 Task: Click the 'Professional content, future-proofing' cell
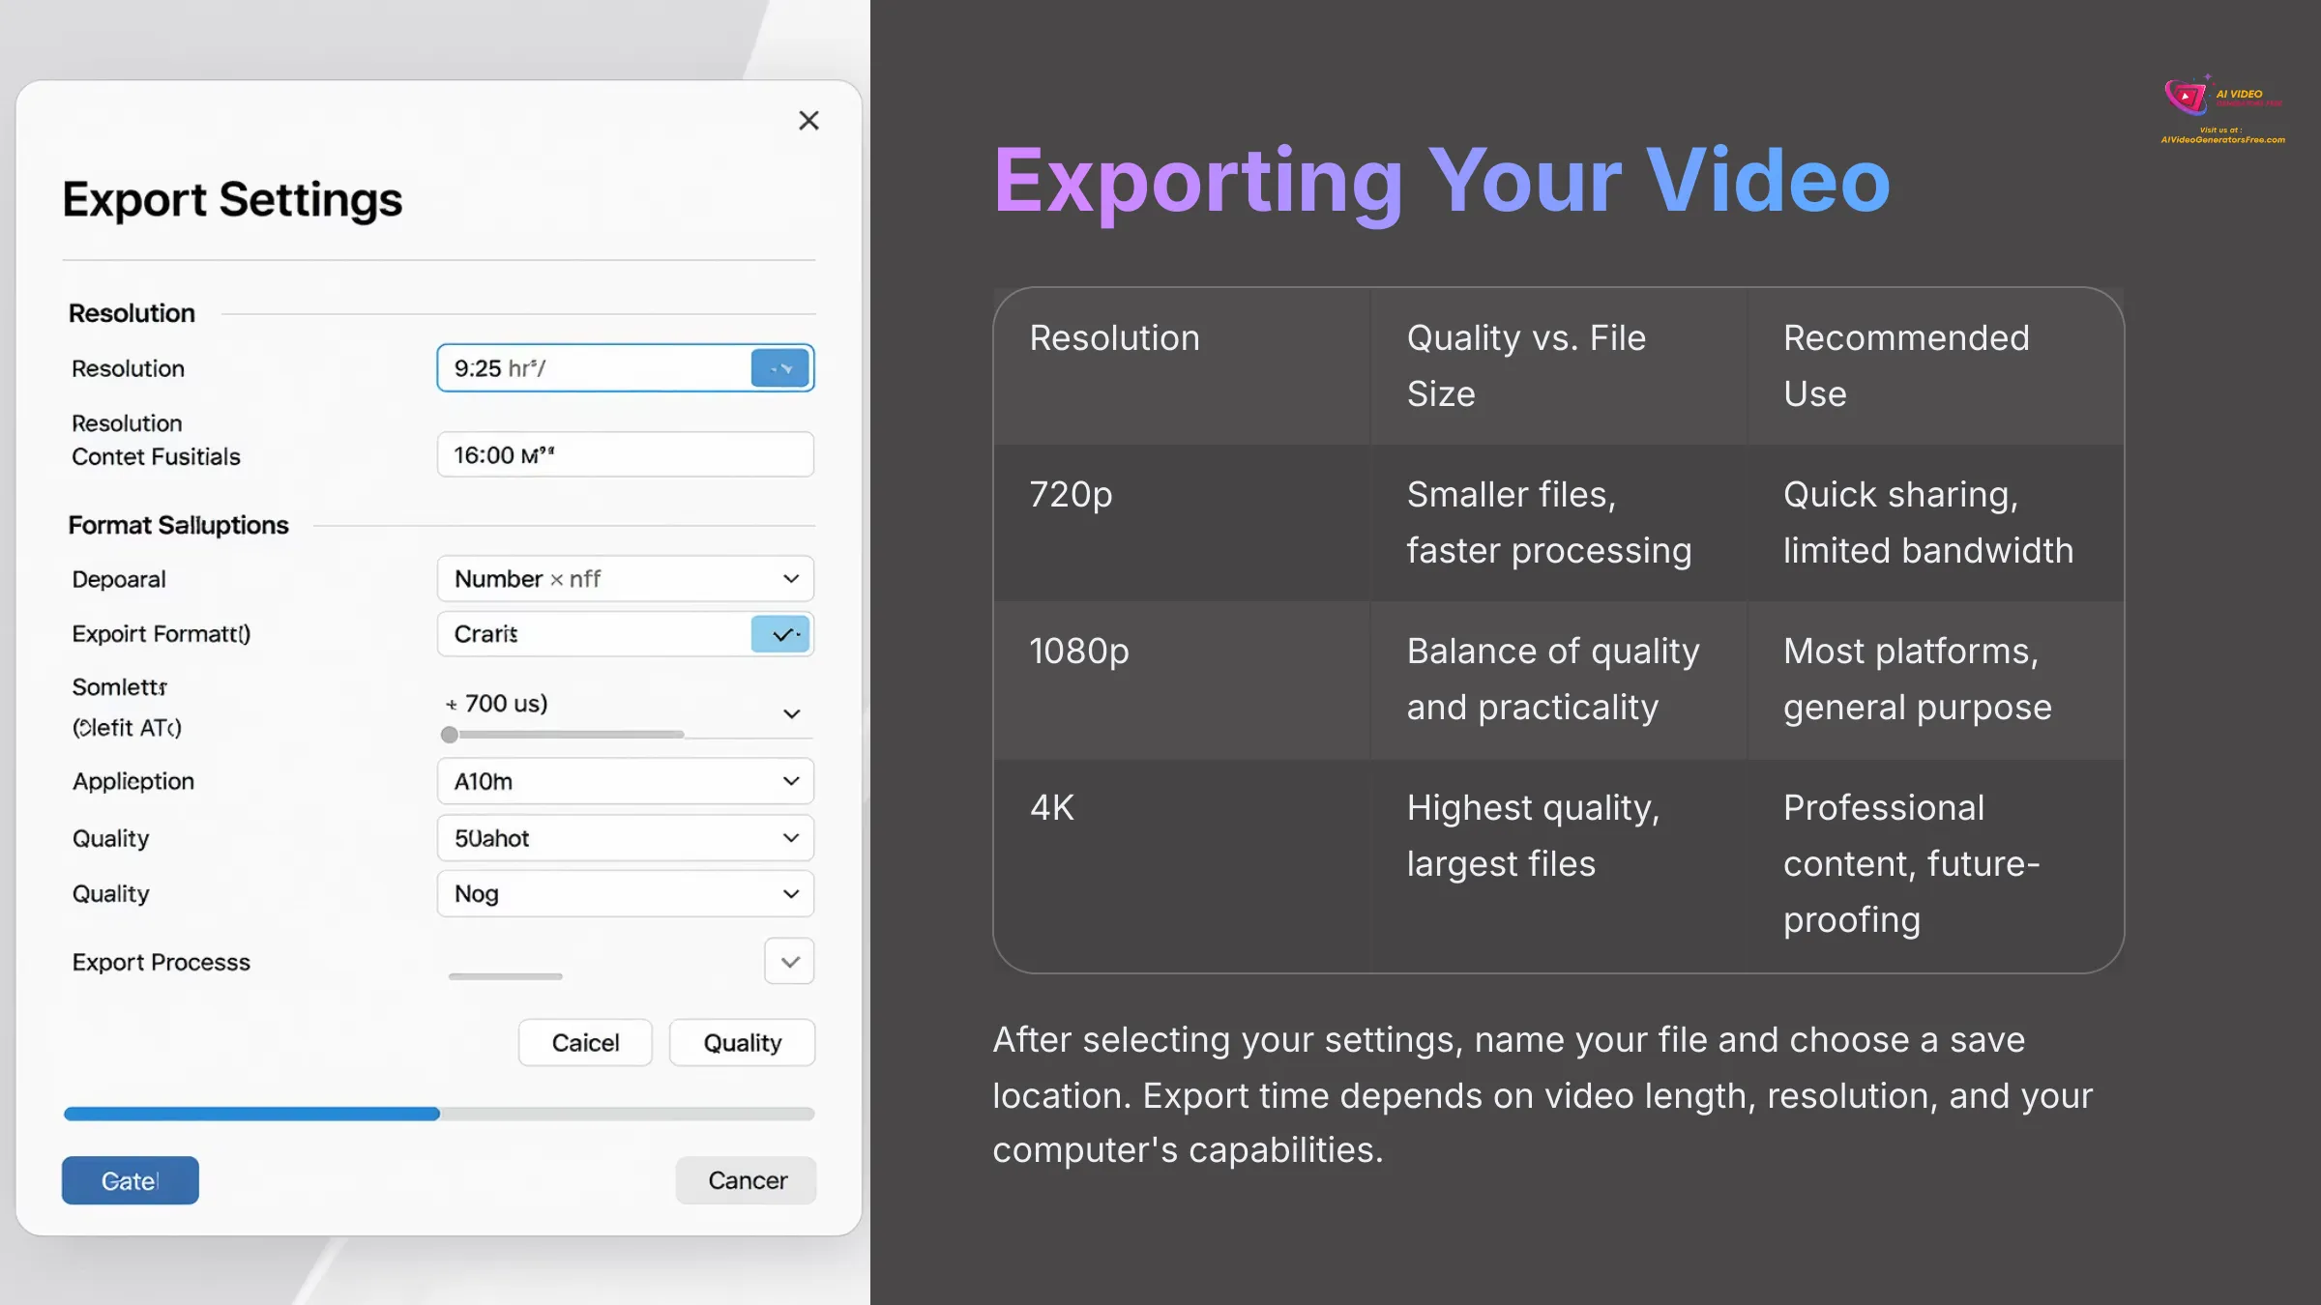pos(1935,865)
